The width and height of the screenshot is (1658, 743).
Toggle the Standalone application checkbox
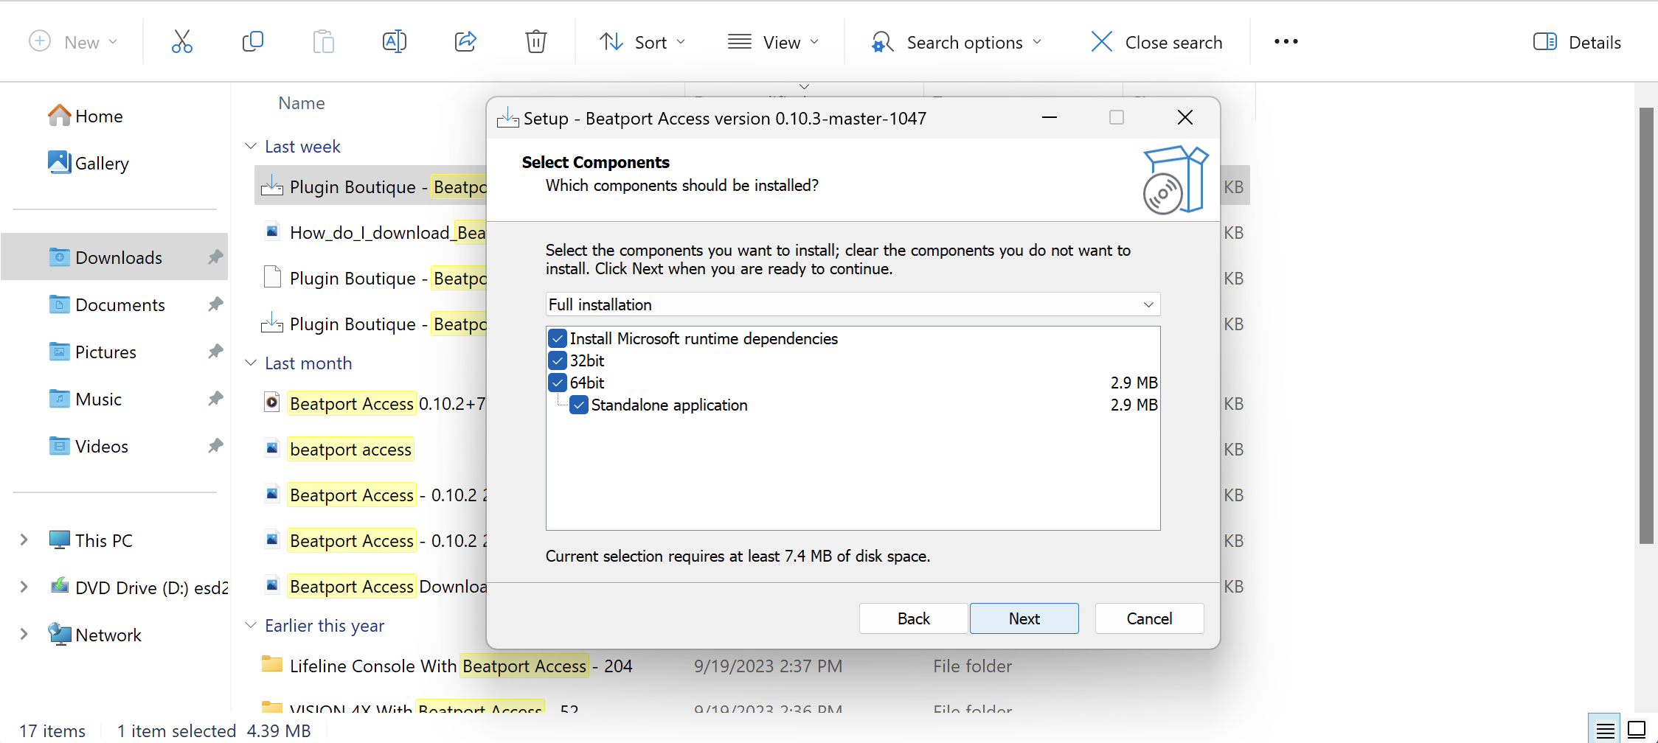pyautogui.click(x=579, y=405)
